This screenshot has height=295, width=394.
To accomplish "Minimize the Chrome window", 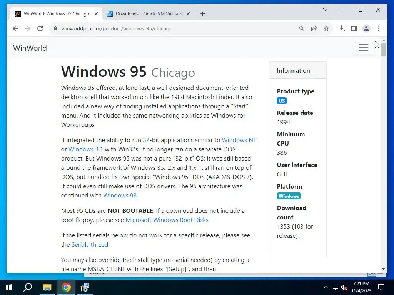I will coord(343,10).
